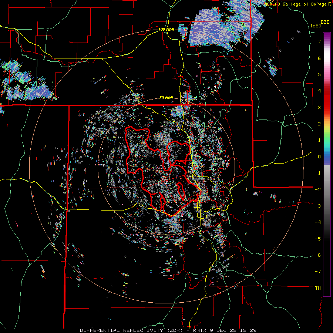Click the 'TH' threshold label on scale
333x333 pixels.
click(x=318, y=288)
